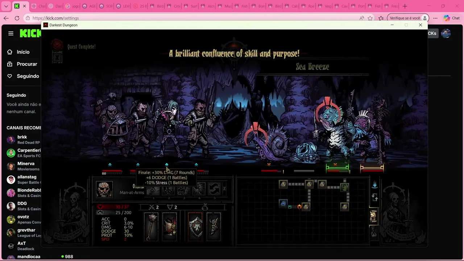
Task: Open ovotz channel entry
Action: coord(23,219)
